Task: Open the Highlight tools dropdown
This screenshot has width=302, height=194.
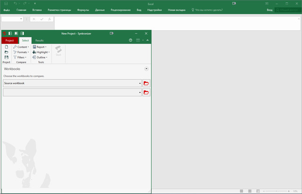Action: pos(41,52)
